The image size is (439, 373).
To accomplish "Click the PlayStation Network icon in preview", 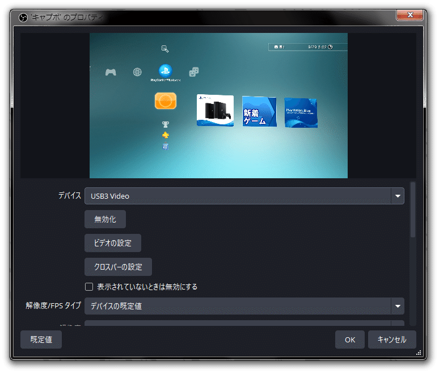I will click(x=165, y=71).
